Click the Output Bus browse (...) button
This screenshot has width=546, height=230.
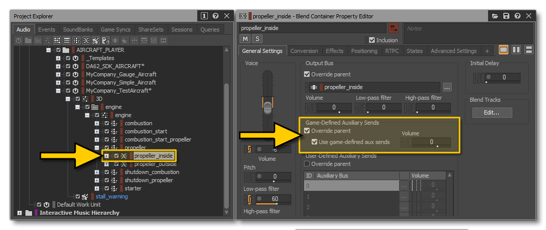(447, 87)
